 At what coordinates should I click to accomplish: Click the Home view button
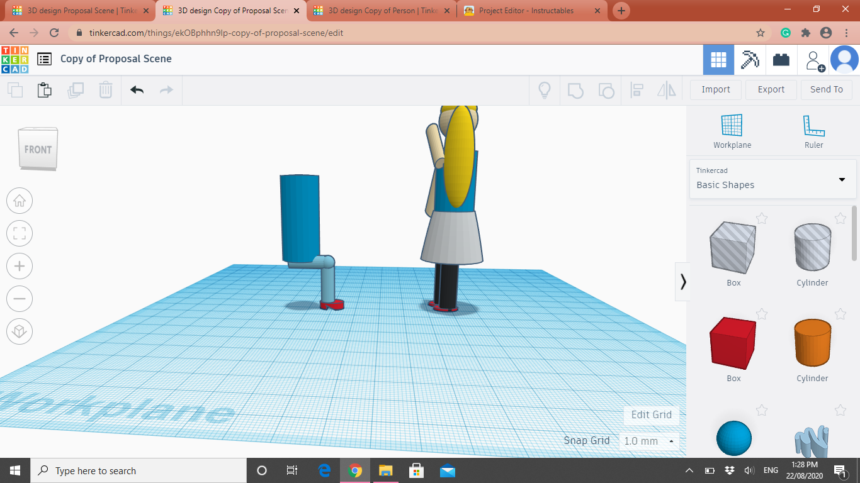click(x=20, y=201)
